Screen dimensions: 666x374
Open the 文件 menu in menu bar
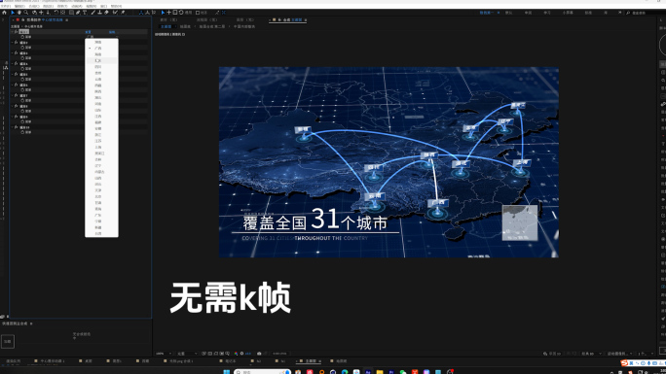click(x=6, y=6)
